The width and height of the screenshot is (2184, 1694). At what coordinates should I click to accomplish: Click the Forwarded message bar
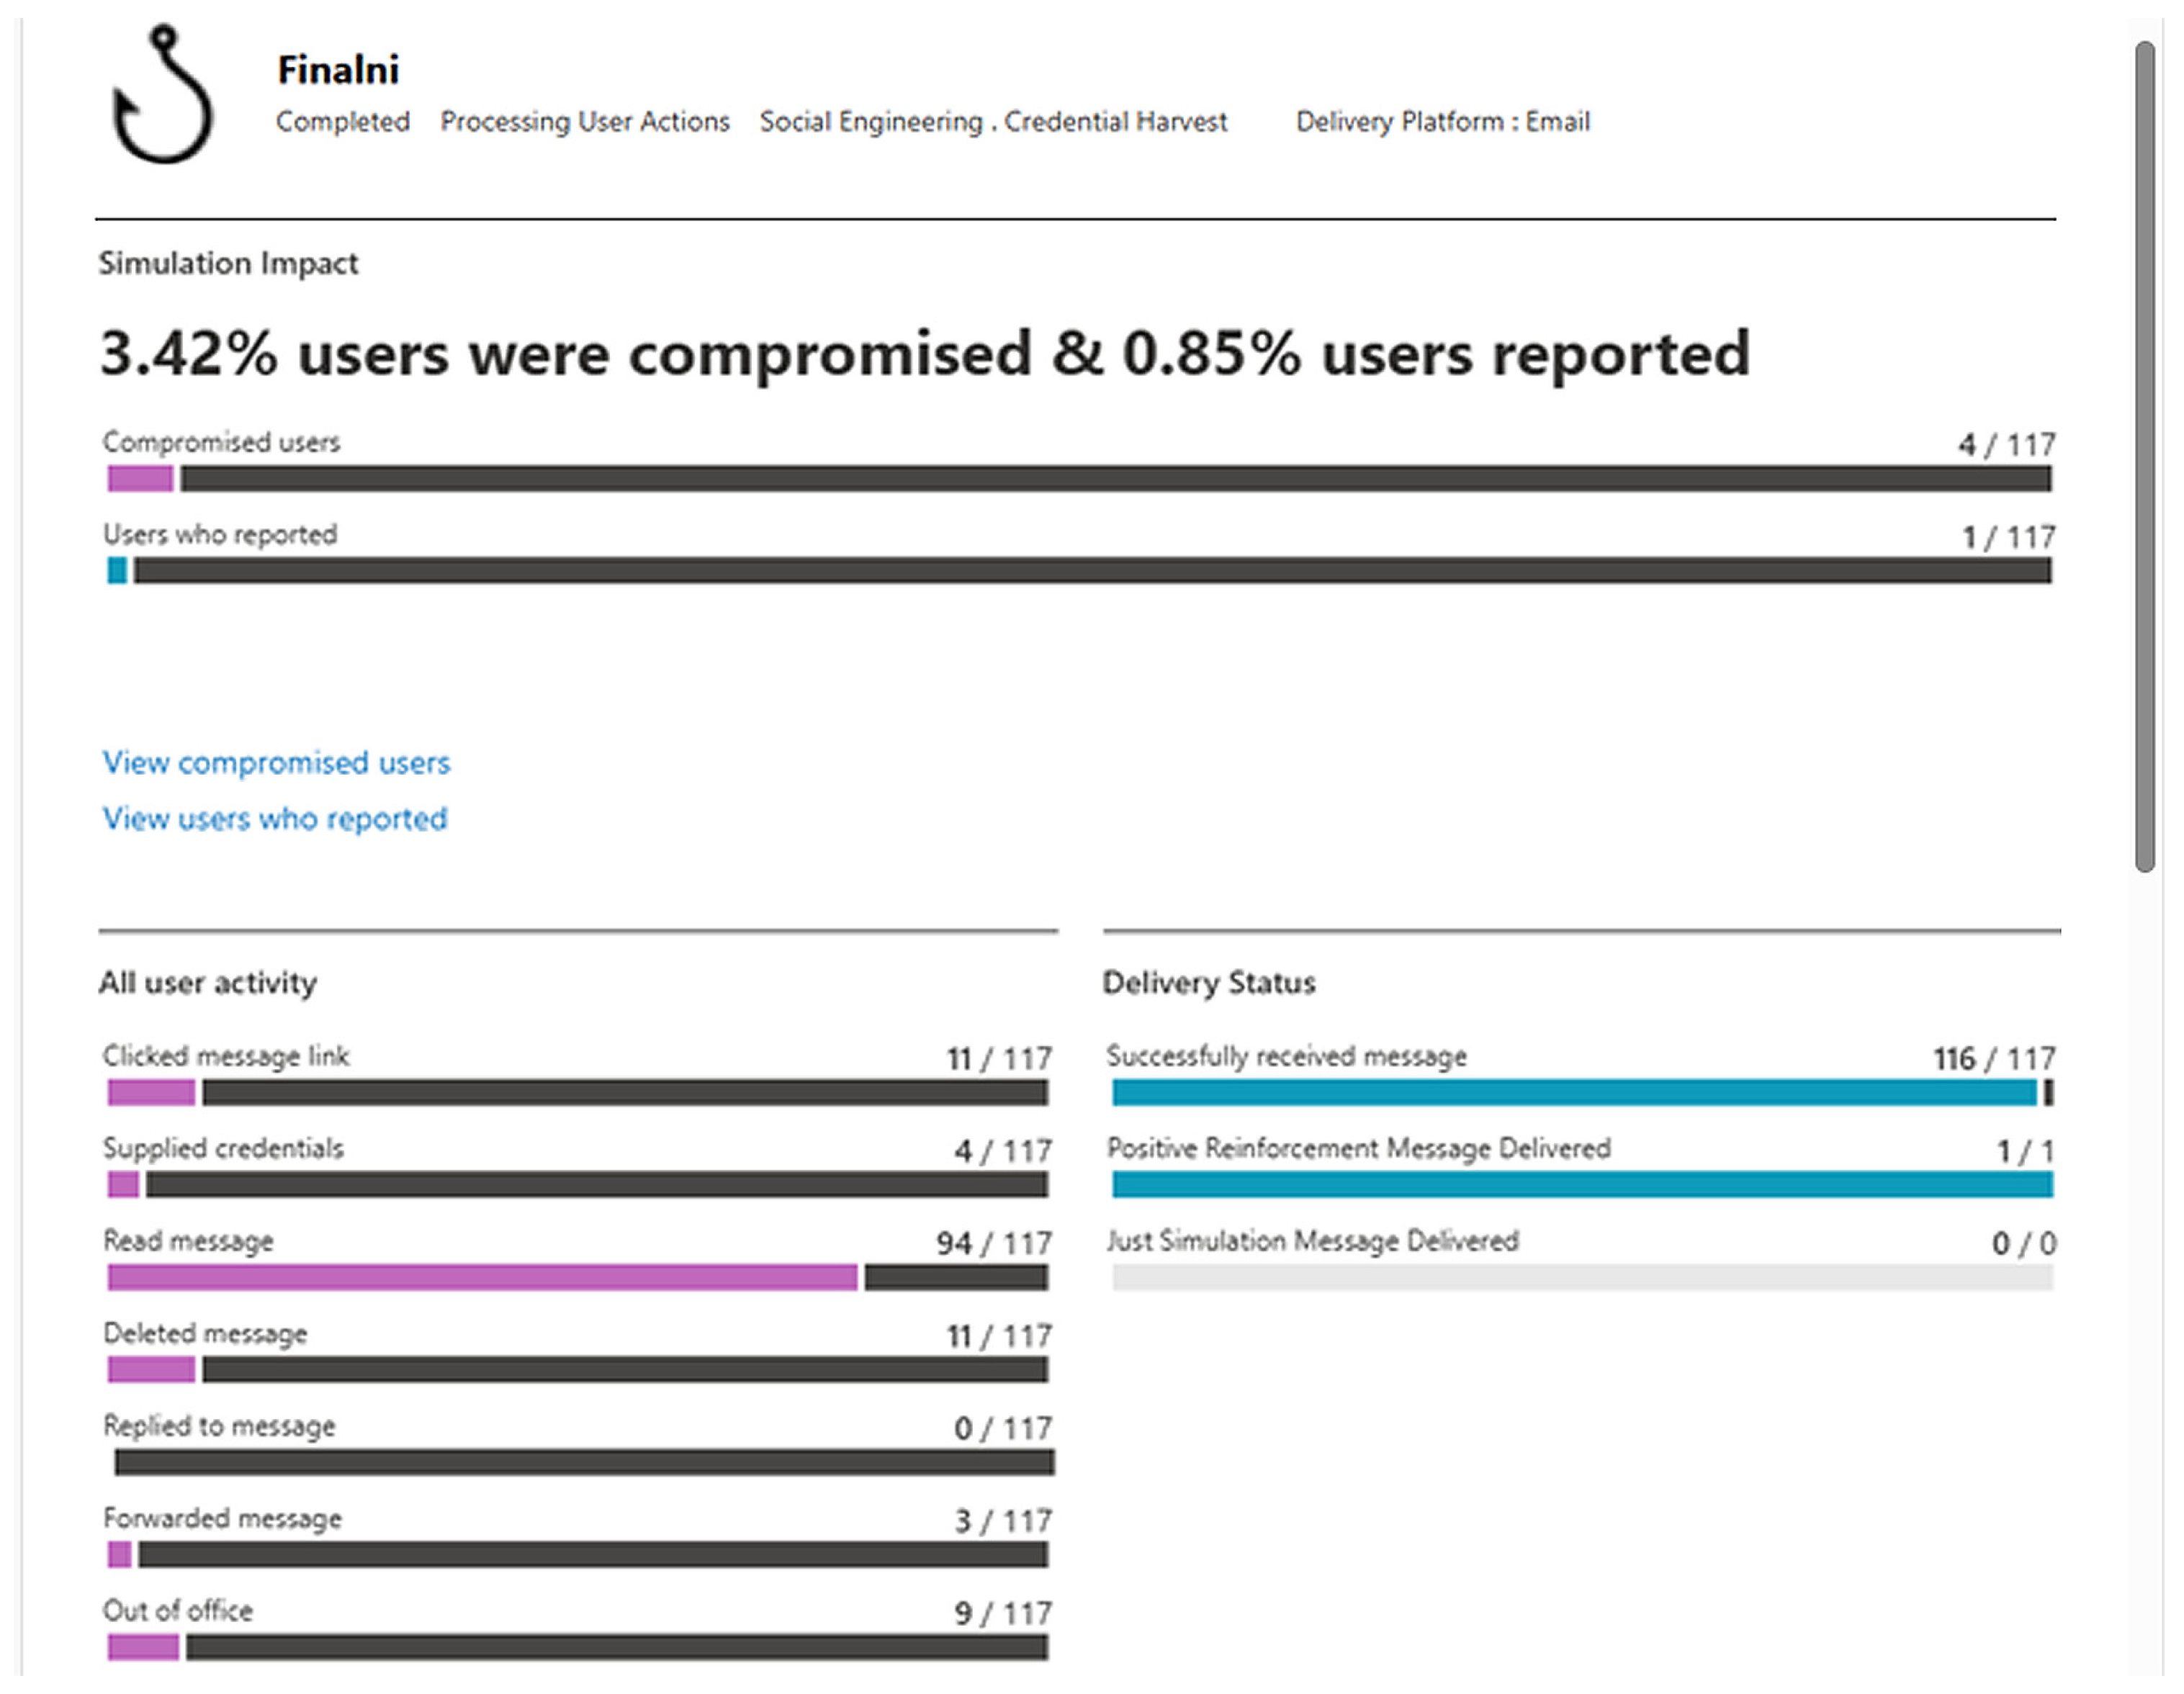[577, 1555]
